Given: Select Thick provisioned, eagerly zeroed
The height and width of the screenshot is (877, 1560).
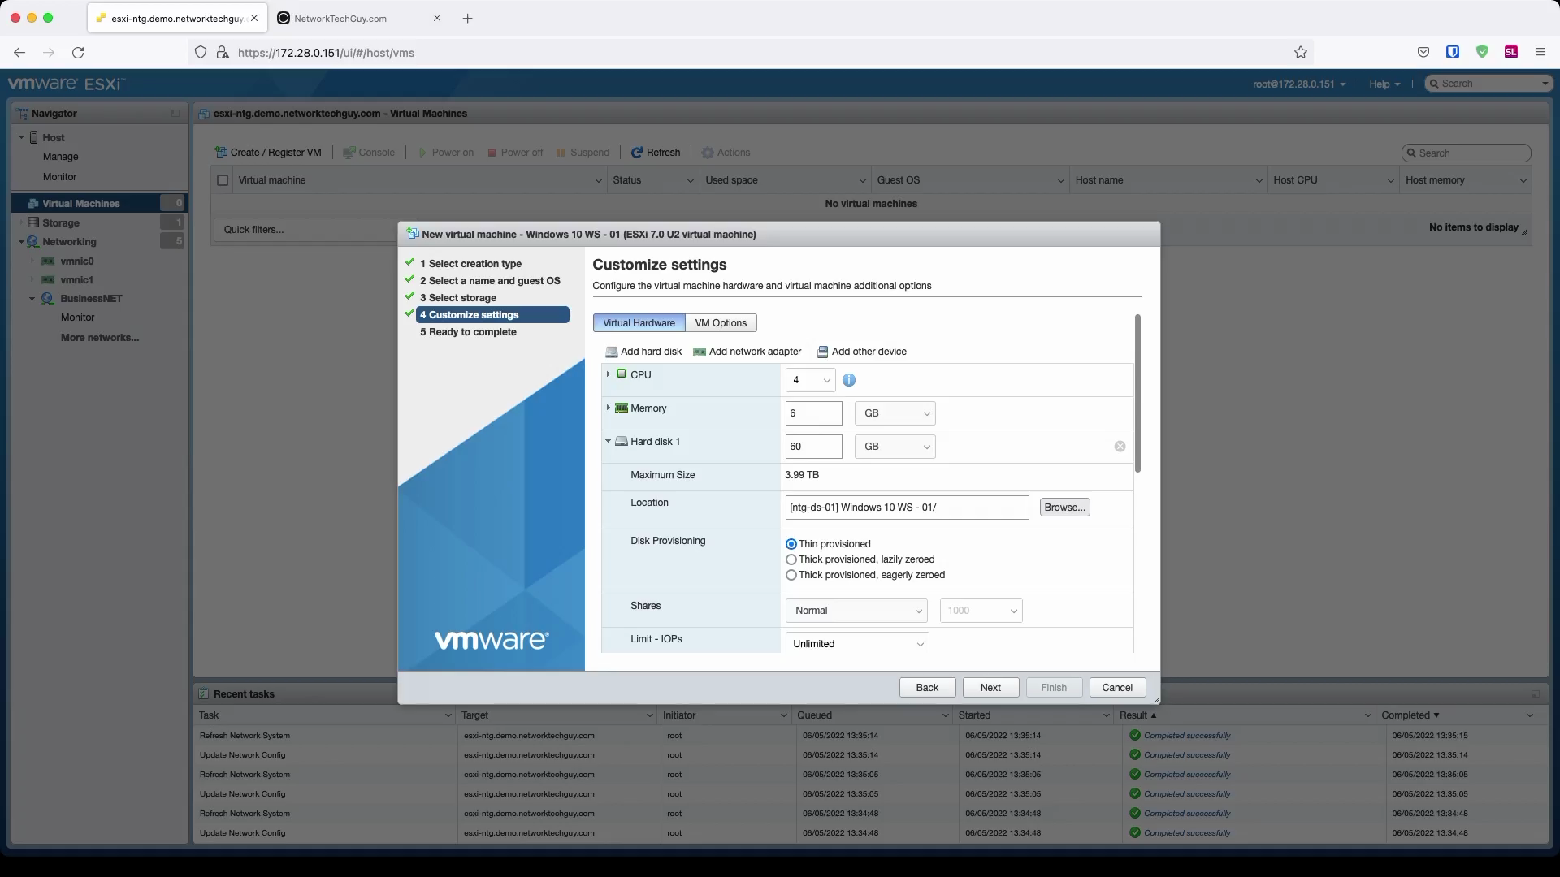Looking at the screenshot, I should point(791,575).
